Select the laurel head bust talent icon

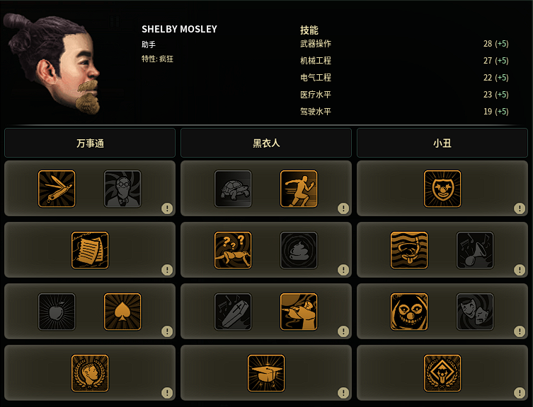(90, 373)
